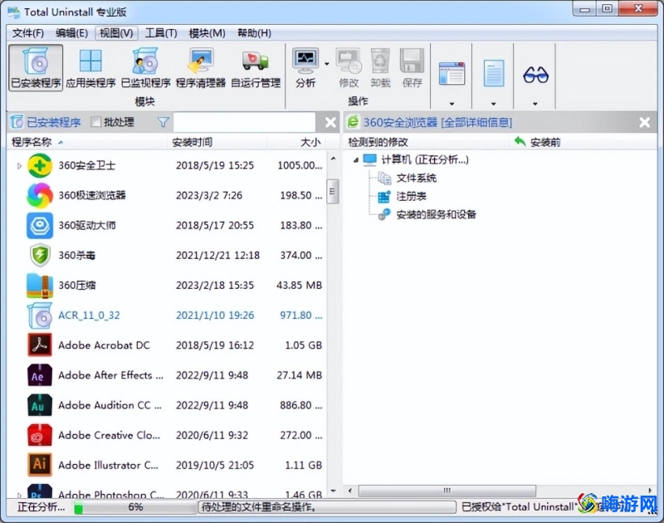This screenshot has width=664, height=523.
Task: Open the 视图(V) menu
Action: (x=116, y=33)
